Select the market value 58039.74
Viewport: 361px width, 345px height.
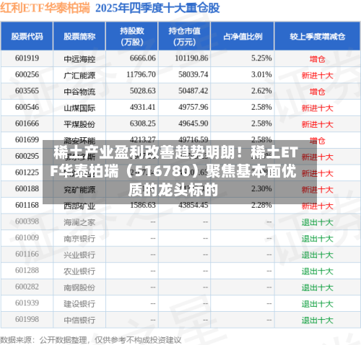[193, 74]
